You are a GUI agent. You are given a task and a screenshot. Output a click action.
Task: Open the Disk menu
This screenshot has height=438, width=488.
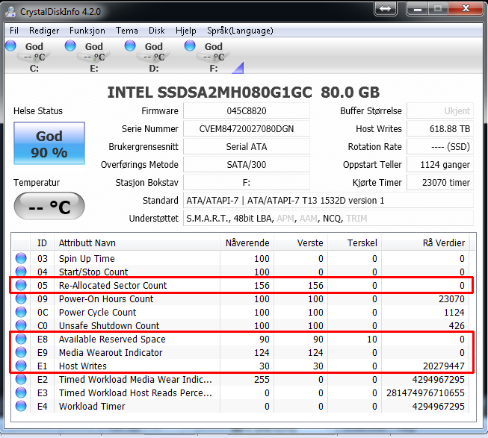point(156,31)
